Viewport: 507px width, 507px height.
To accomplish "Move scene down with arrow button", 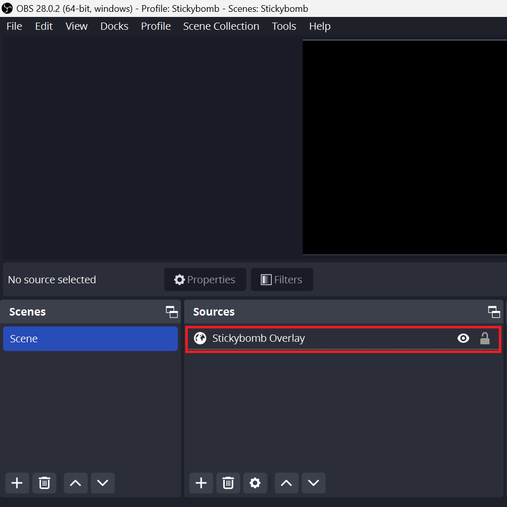I will [103, 483].
